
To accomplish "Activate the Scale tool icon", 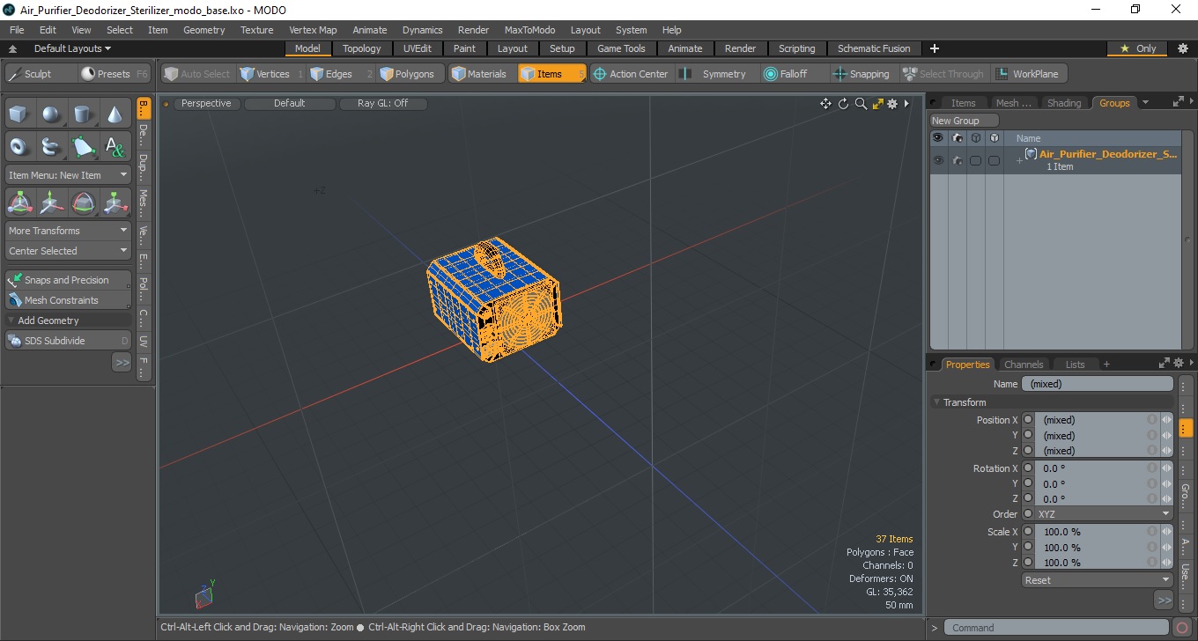I will [115, 203].
